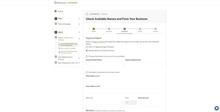Click the Start section heading
This screenshot has width=220, height=112.
pos(60,32)
